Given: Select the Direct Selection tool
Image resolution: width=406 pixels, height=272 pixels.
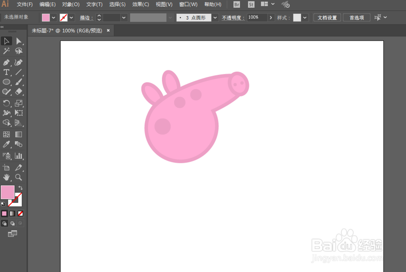Looking at the screenshot, I should point(18,41).
